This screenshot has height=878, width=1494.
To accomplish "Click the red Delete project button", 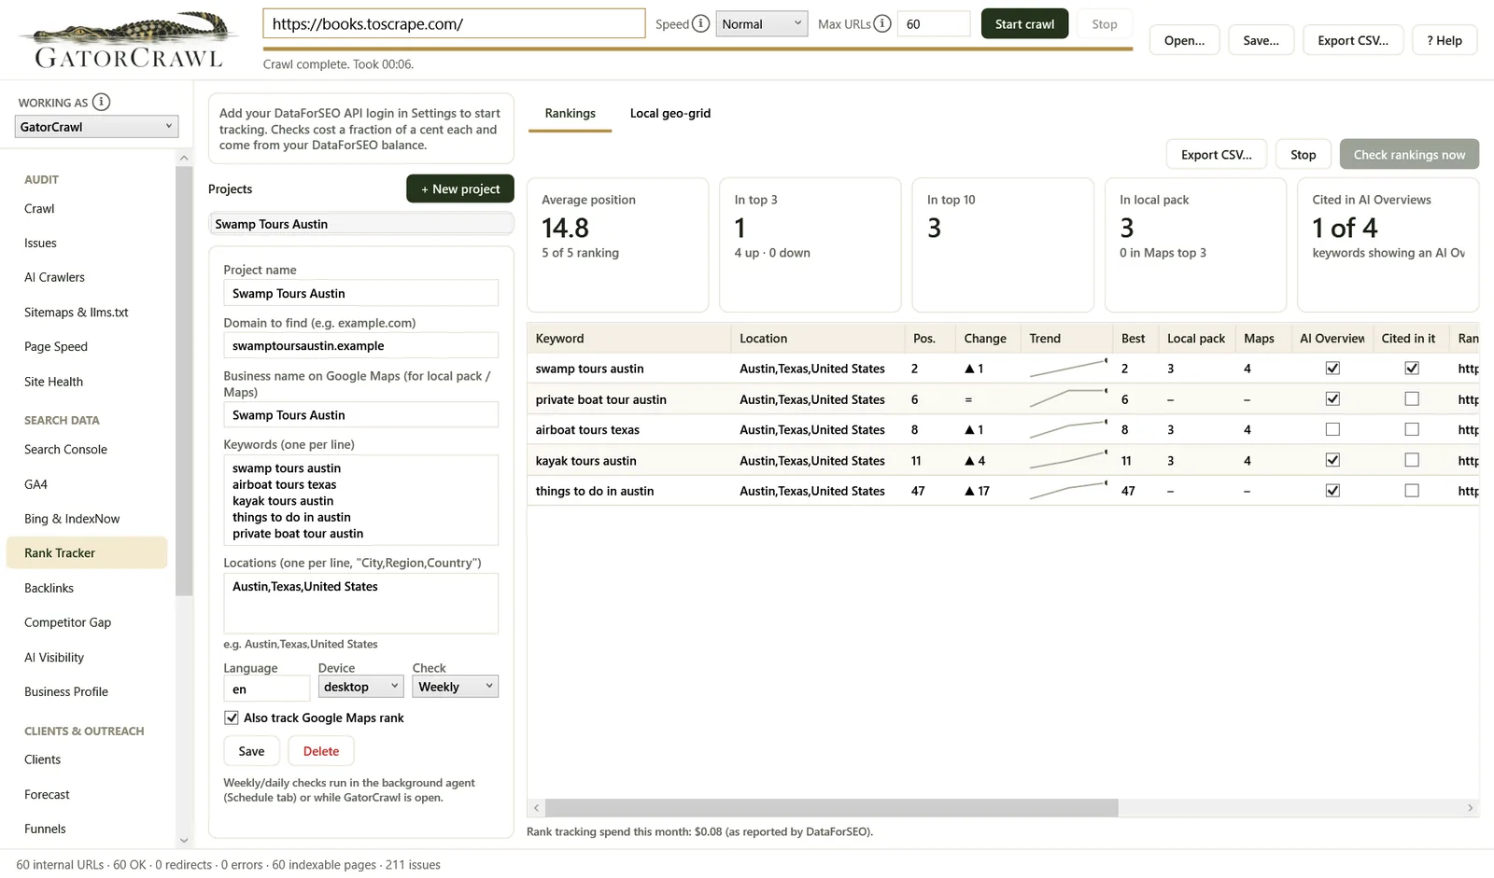I will click(321, 752).
